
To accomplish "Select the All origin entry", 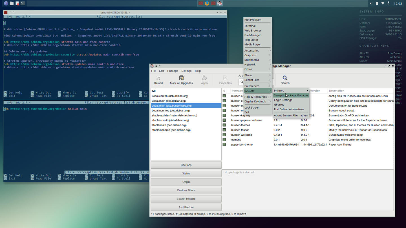I will point(186,91).
